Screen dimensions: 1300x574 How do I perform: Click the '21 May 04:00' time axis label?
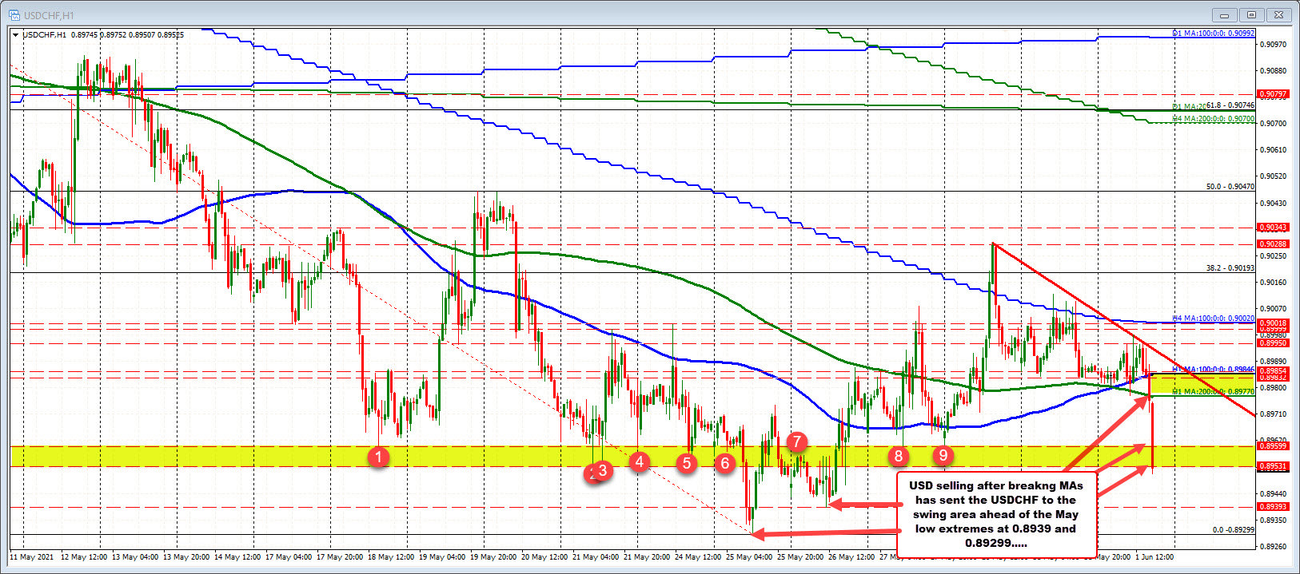click(x=595, y=556)
